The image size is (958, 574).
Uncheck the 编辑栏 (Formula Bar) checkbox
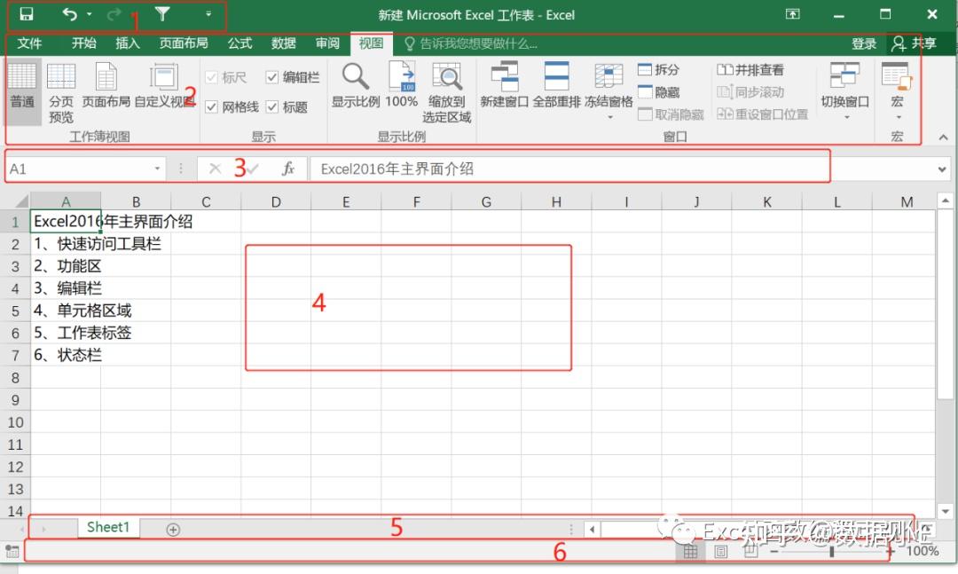coord(271,77)
